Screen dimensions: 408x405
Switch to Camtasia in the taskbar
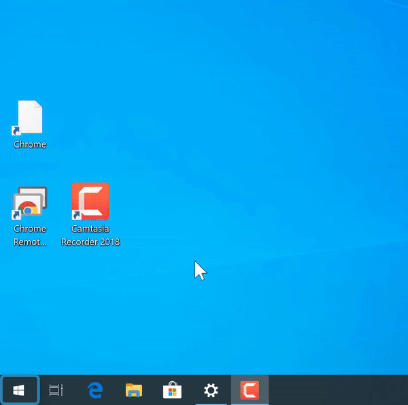(250, 390)
